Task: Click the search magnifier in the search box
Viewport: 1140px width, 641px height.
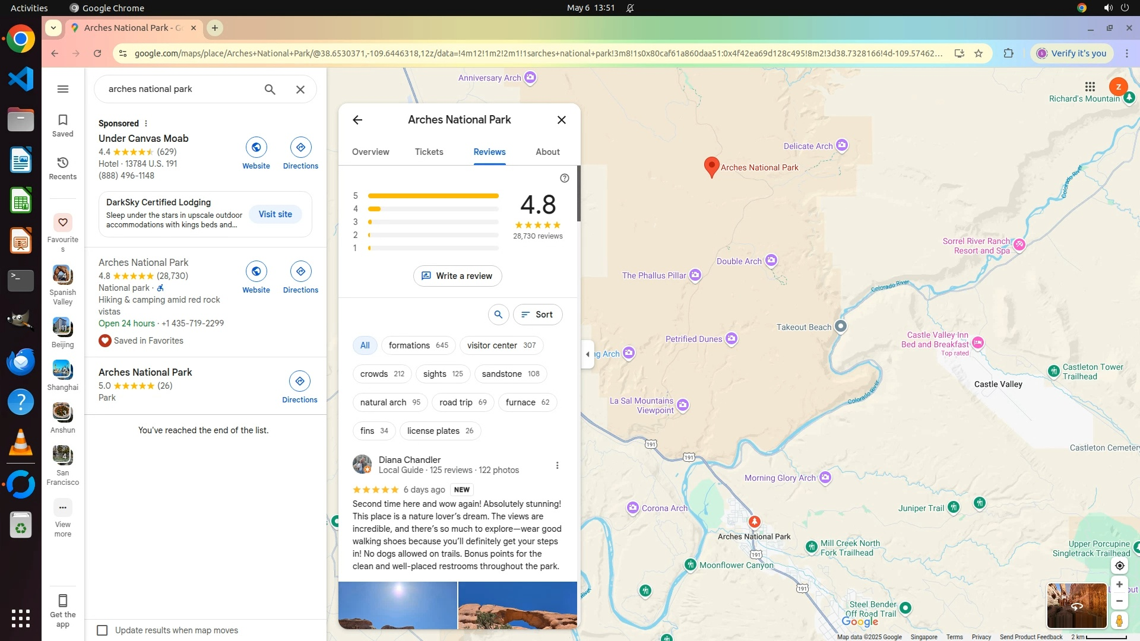Action: (270, 89)
